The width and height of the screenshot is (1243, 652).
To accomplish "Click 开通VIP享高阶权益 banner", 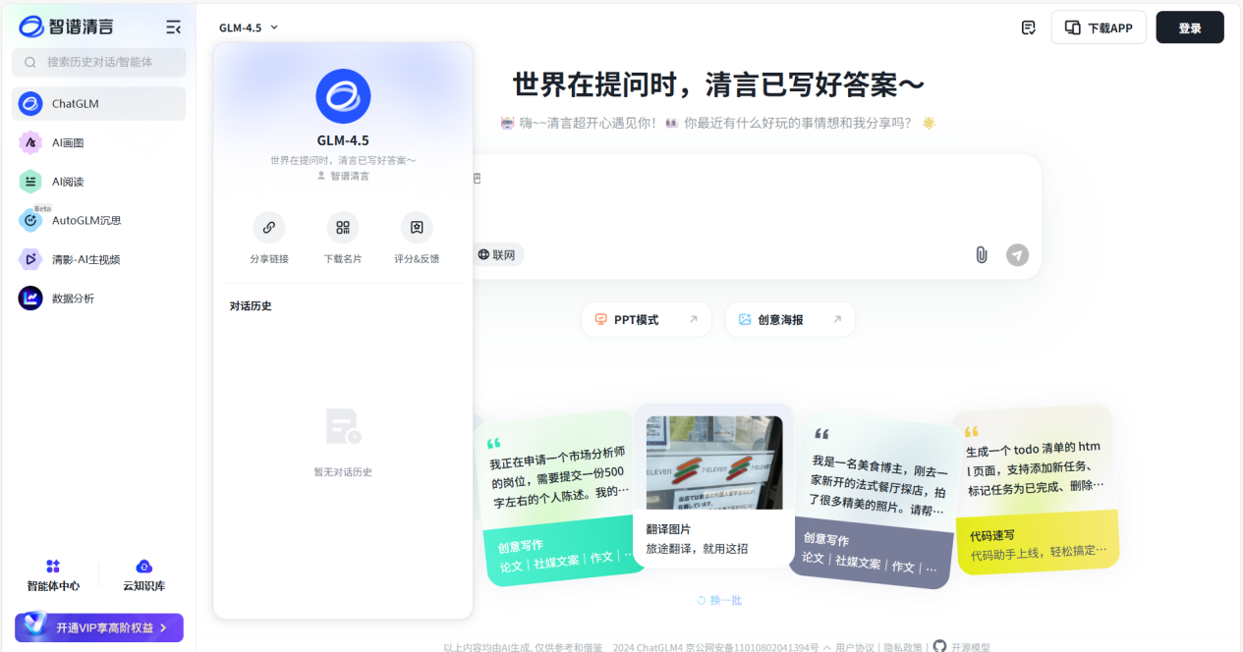I will [99, 627].
